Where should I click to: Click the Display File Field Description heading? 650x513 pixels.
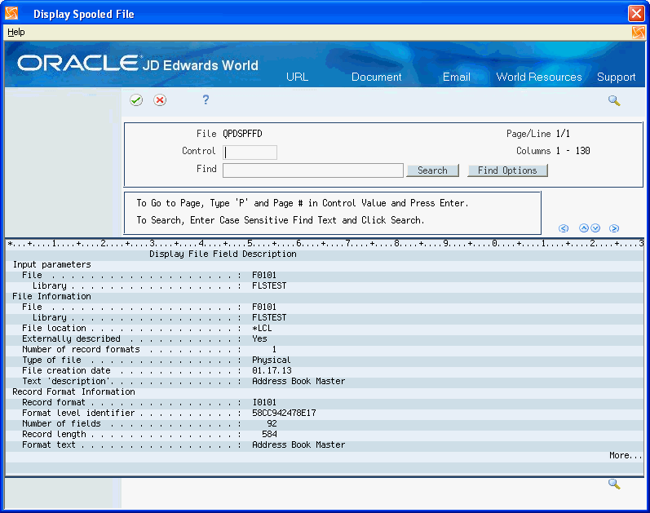[223, 254]
